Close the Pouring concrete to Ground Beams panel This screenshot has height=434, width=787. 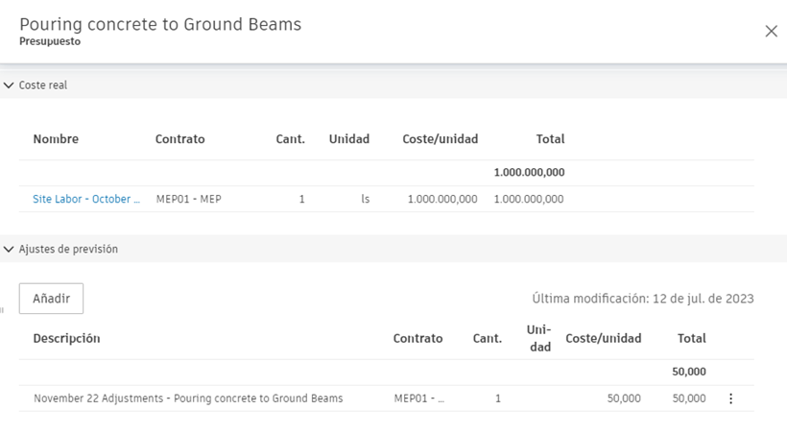coord(771,32)
